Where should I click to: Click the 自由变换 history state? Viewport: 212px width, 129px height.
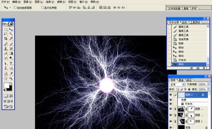[183, 39]
